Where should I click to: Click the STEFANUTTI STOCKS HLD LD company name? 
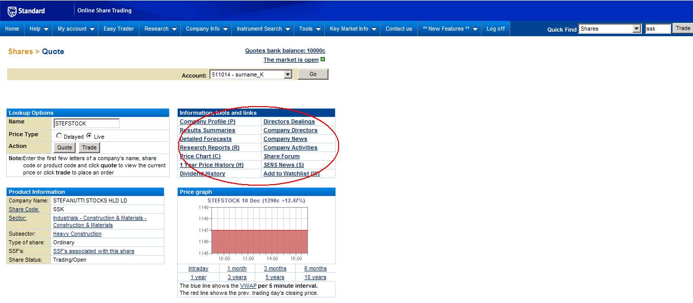pyautogui.click(x=90, y=200)
